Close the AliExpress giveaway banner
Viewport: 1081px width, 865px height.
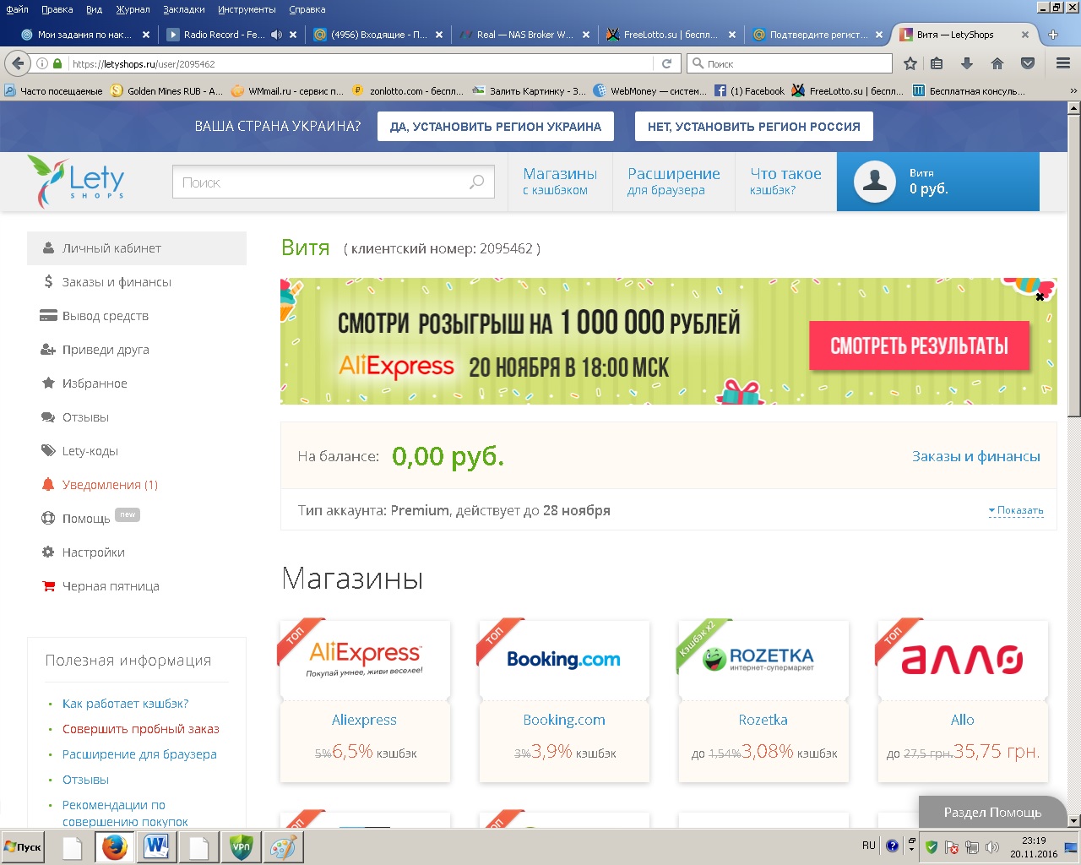(1040, 296)
